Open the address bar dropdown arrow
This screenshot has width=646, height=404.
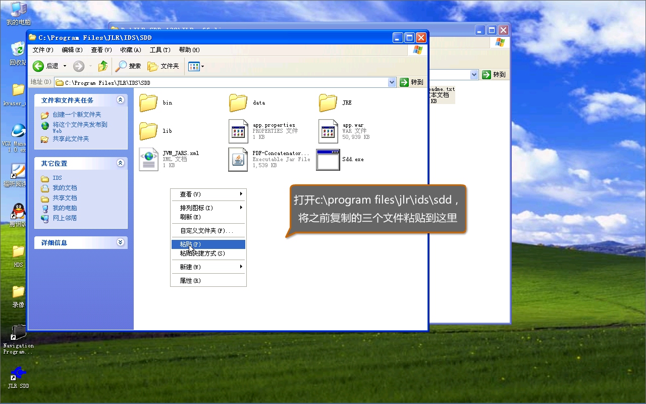pyautogui.click(x=392, y=82)
